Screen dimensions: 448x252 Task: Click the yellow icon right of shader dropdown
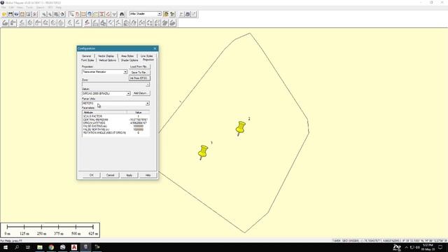[x=166, y=14]
